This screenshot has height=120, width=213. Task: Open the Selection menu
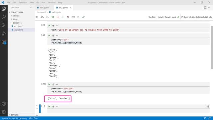[x=23, y=2]
